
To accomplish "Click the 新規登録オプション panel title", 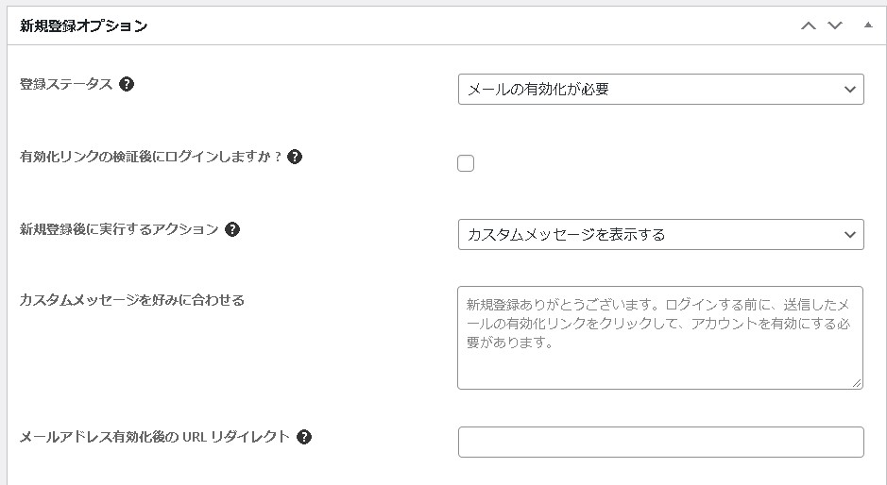I will pos(84,26).
